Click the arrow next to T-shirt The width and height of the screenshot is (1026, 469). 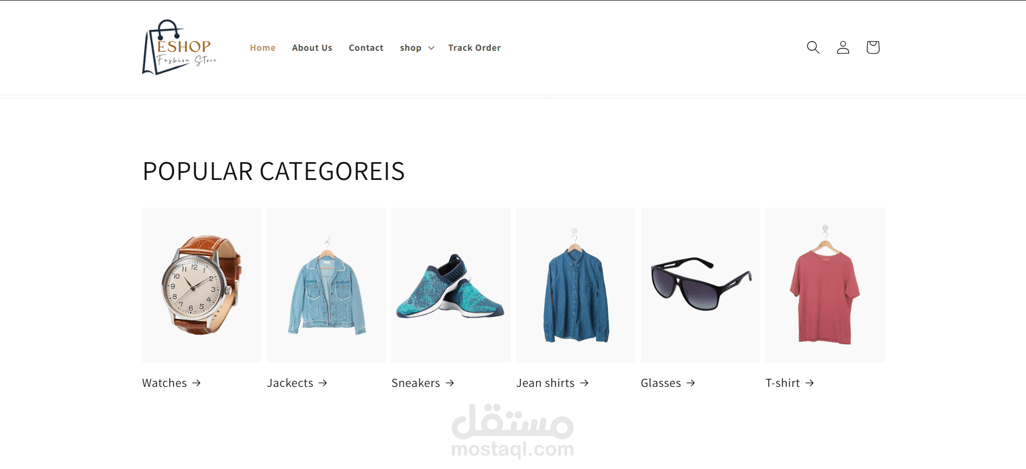[x=809, y=383]
